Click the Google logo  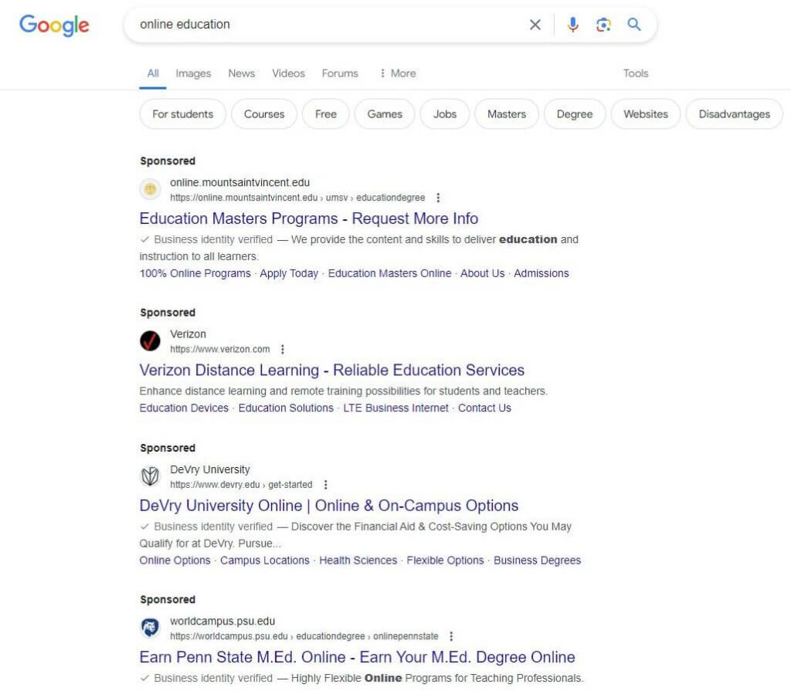[53, 25]
